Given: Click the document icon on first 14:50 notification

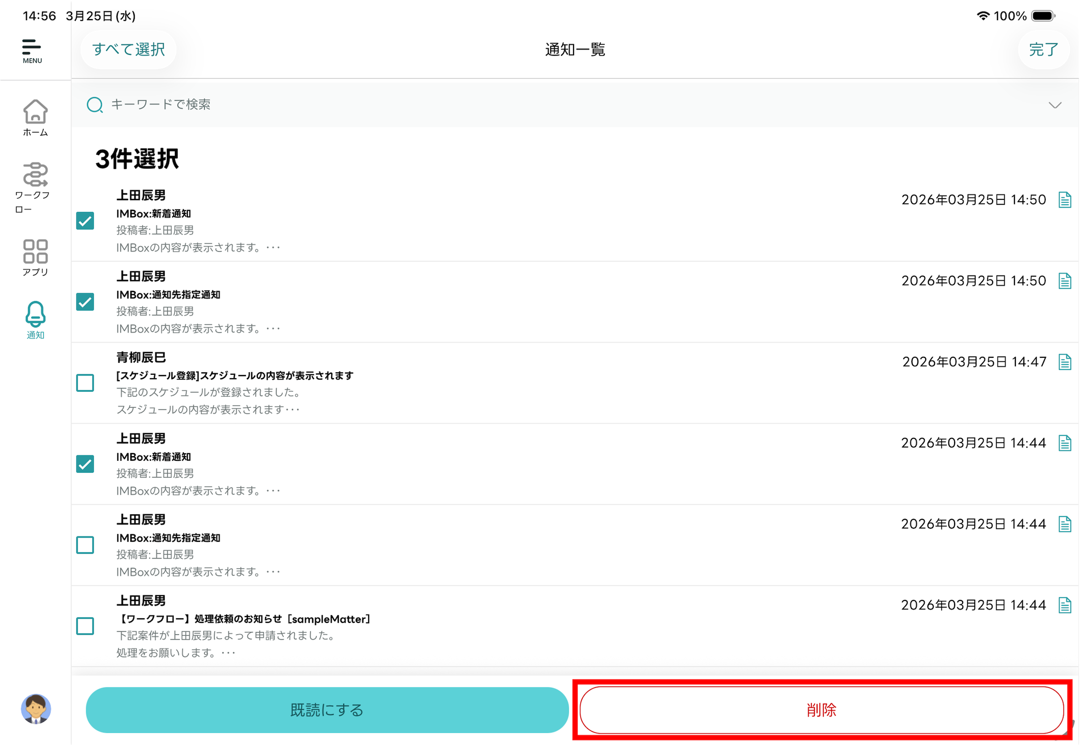Looking at the screenshot, I should [x=1064, y=200].
